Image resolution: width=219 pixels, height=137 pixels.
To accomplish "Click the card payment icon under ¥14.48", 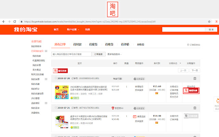I will [x=157, y=123].
